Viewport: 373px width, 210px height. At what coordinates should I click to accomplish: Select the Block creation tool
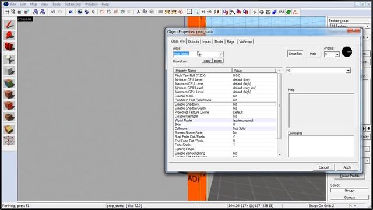(9, 71)
